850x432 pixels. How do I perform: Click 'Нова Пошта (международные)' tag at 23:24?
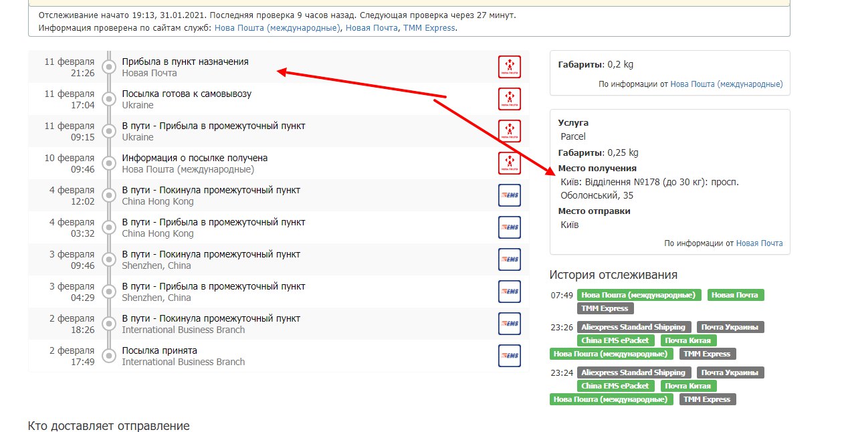tap(611, 399)
